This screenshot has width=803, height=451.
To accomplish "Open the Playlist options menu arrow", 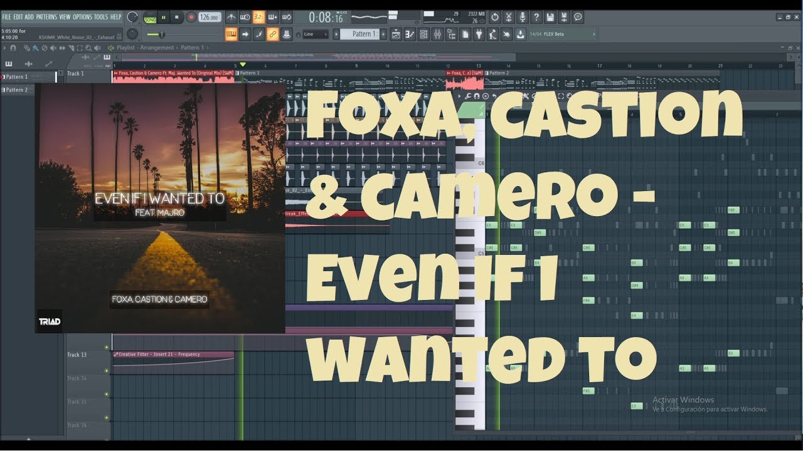I will coord(5,48).
